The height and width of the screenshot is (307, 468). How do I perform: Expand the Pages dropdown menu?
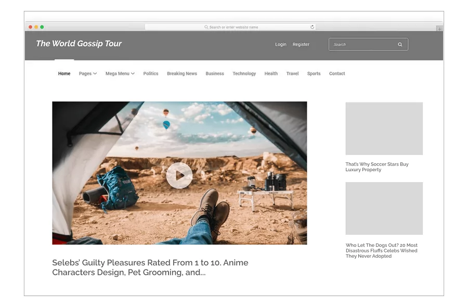click(87, 74)
